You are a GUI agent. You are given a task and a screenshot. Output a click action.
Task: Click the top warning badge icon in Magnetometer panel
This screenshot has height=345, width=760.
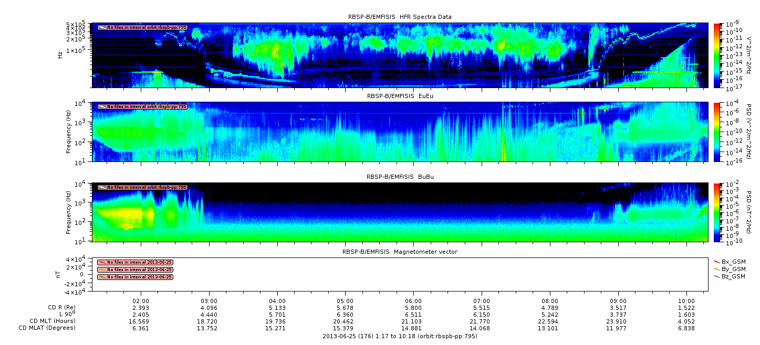pos(102,262)
